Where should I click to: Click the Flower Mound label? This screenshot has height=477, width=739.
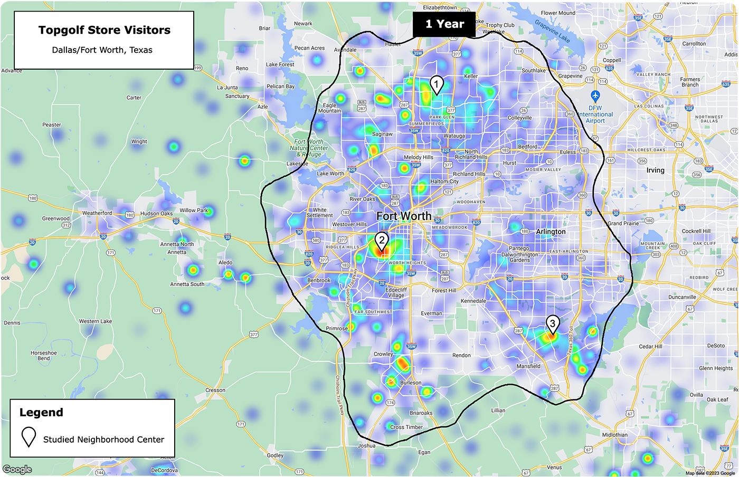click(558, 13)
